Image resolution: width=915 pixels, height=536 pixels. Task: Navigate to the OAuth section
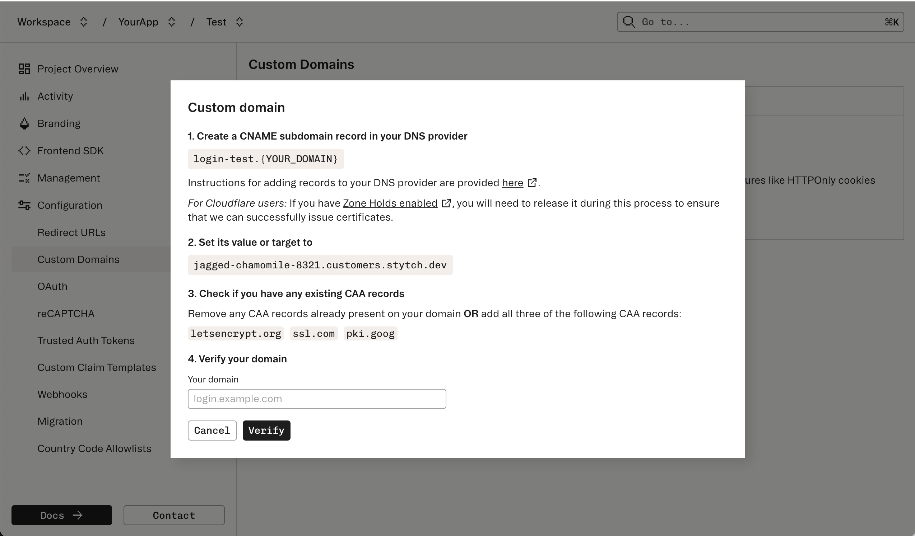pyautogui.click(x=52, y=286)
